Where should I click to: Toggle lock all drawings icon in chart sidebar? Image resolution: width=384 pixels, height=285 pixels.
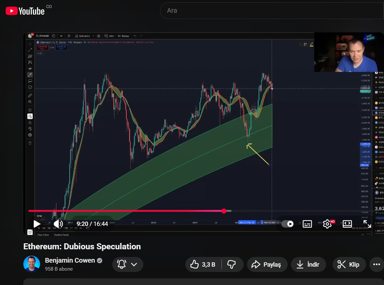point(30,122)
